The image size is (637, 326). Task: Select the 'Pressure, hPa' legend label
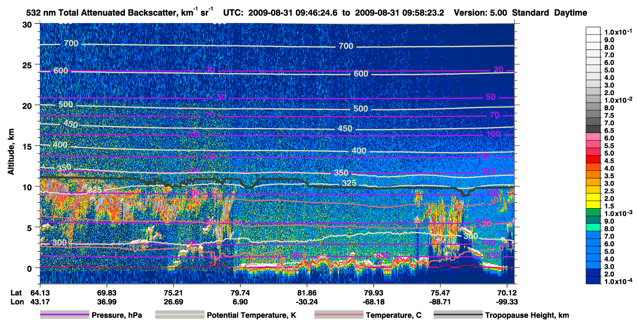pos(117,316)
